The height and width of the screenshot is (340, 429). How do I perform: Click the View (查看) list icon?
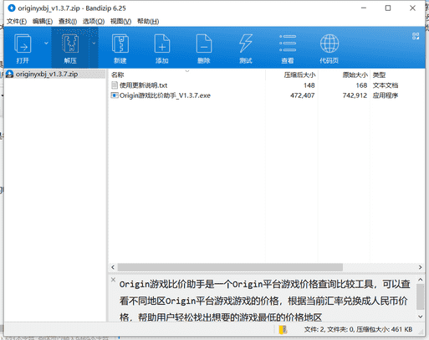click(288, 44)
